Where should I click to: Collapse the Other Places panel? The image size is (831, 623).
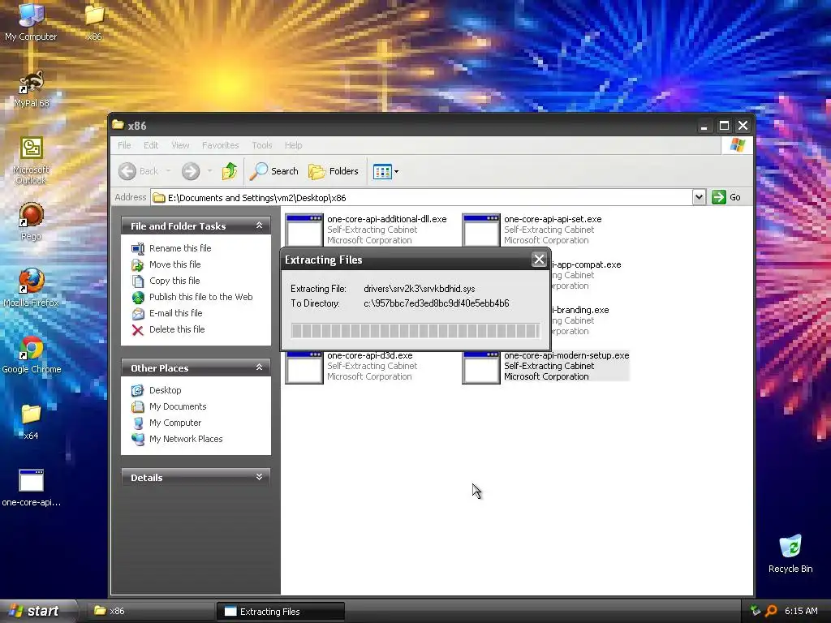259,367
